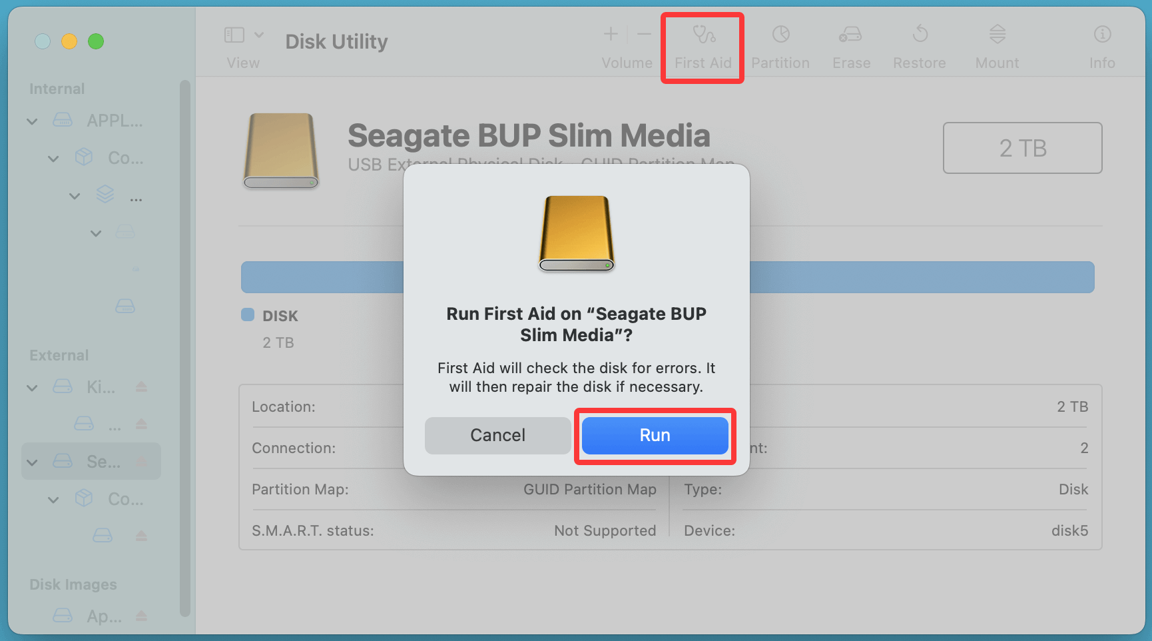Collapse the APPL... internal disk tree
1152x641 pixels.
pyautogui.click(x=31, y=121)
